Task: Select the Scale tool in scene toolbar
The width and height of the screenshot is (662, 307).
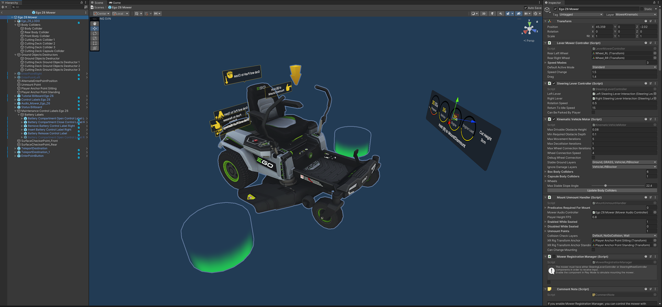Action: (94, 39)
